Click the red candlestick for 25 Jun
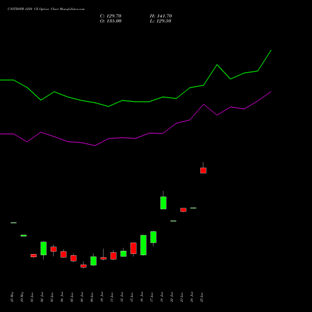The image size is (312, 312). 203,170
